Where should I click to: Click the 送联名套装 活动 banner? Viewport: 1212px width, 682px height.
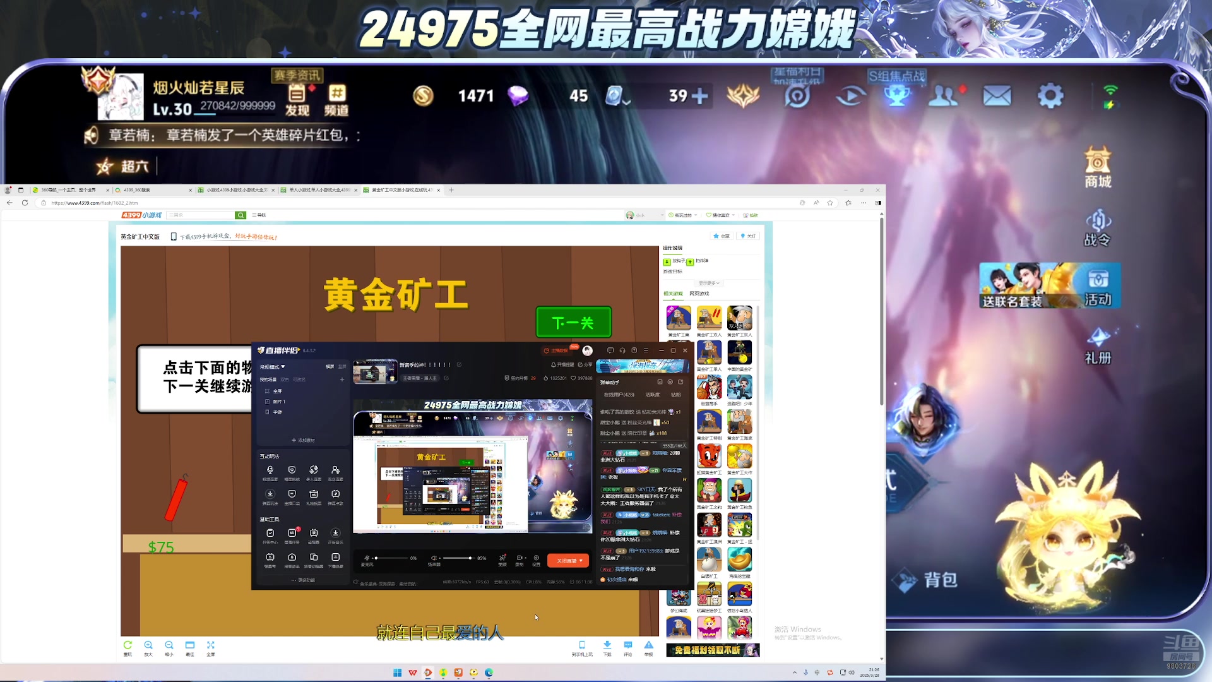tap(1050, 286)
